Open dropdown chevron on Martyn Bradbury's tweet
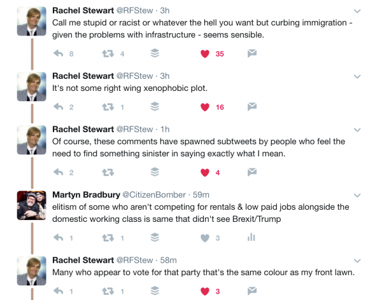 (360, 194)
